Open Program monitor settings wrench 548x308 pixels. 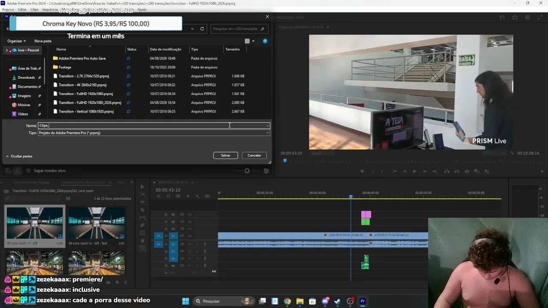click(x=512, y=153)
